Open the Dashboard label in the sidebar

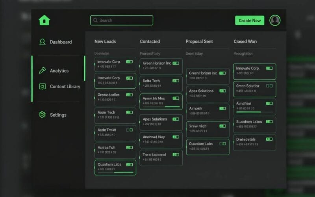61,42
